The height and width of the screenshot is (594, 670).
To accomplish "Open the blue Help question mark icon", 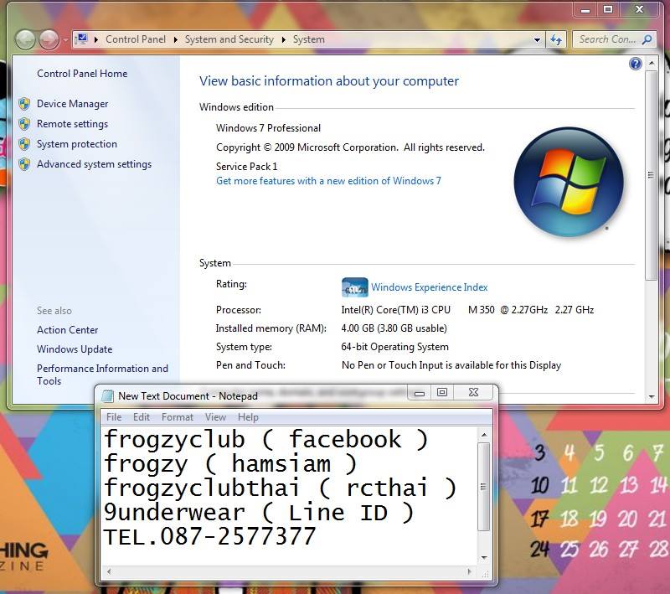I will coord(636,64).
